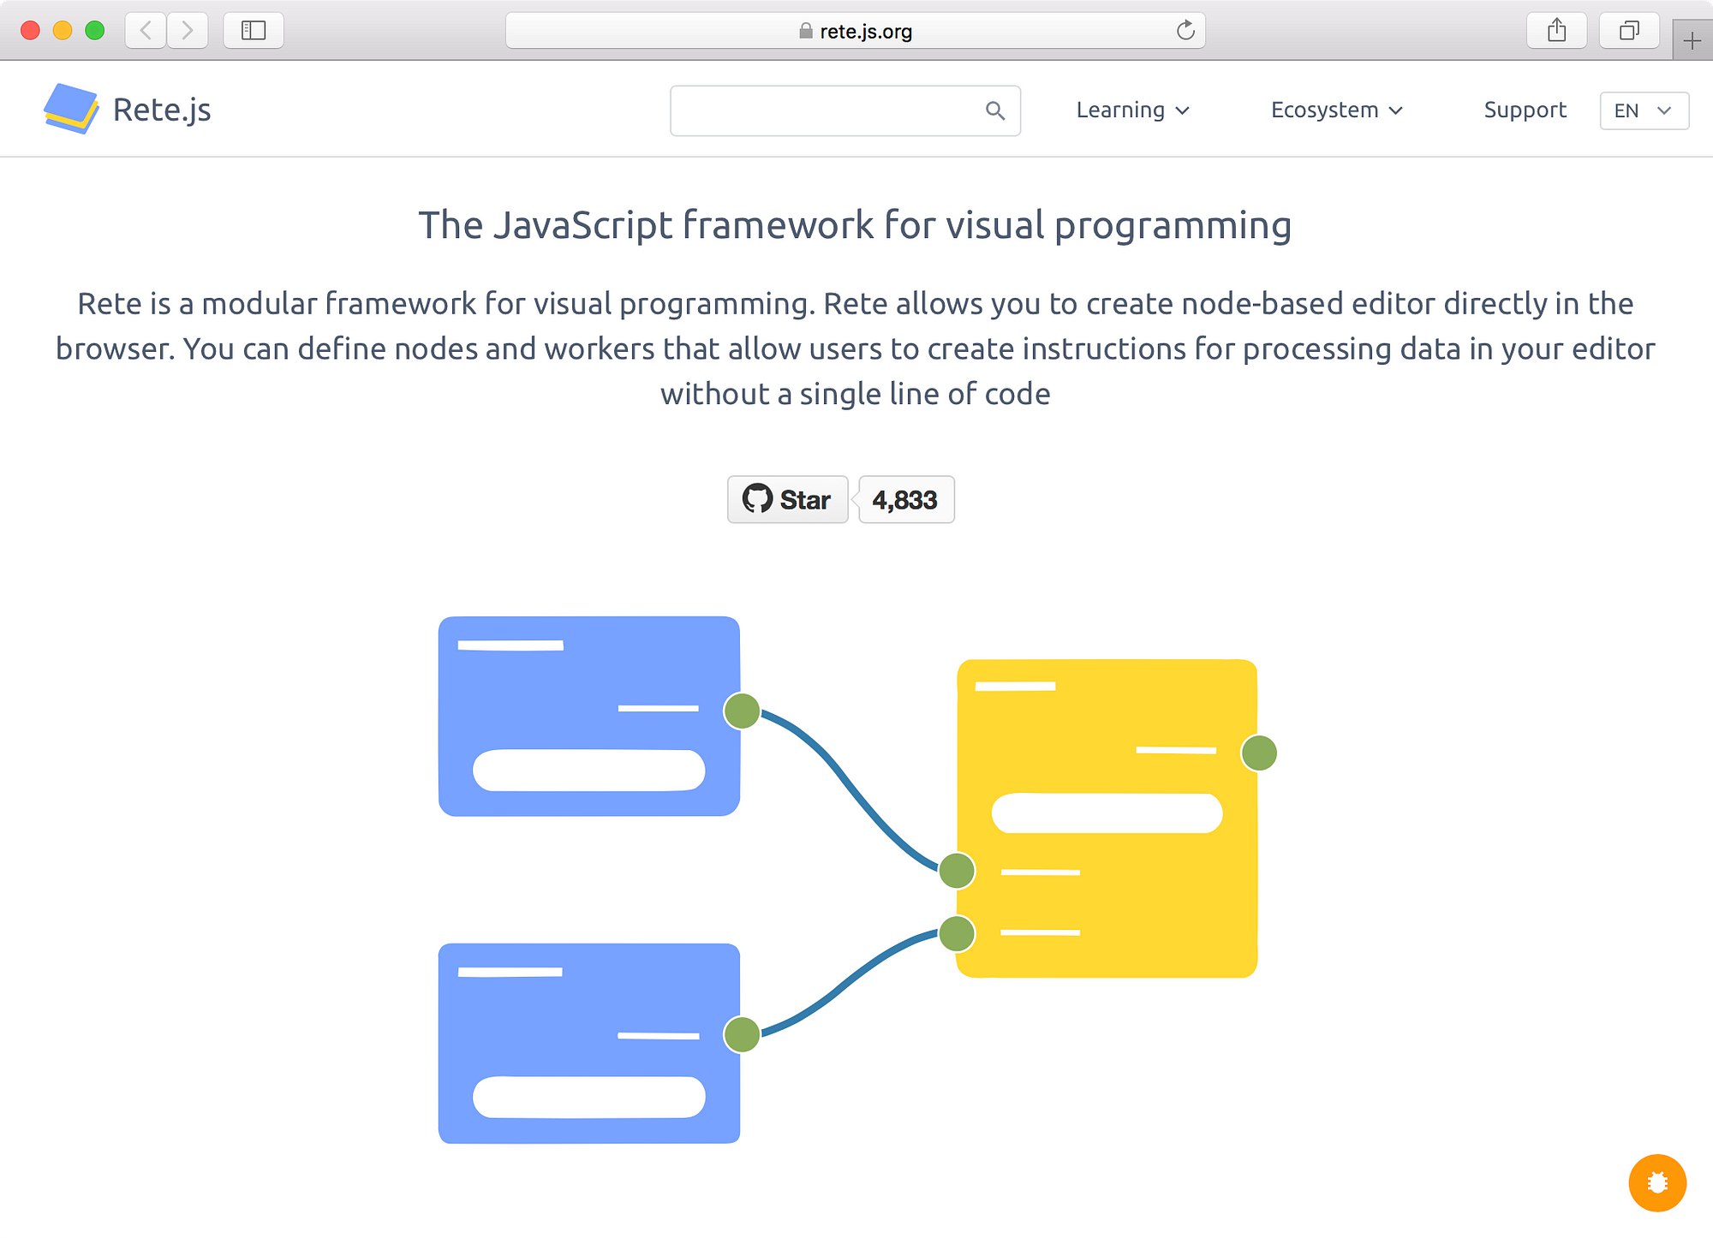Toggle the Safari sidebar button
Image resolution: width=1713 pixels, height=1238 pixels.
tap(254, 31)
